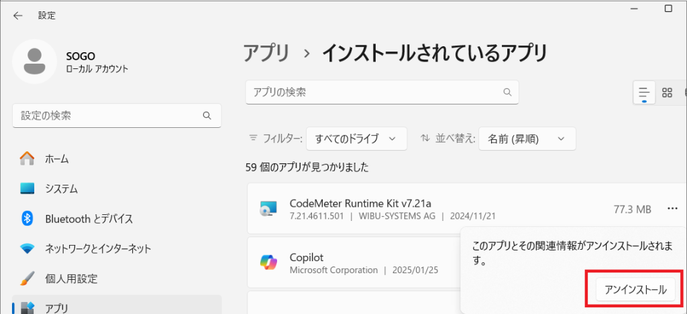The image size is (687, 314).
Task: Click the システム monitor icon
Action: click(27, 189)
